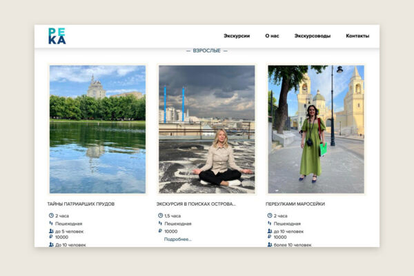Click clock icon on Maroseyka tour
This screenshot has height=276, width=414.
[x=270, y=215]
